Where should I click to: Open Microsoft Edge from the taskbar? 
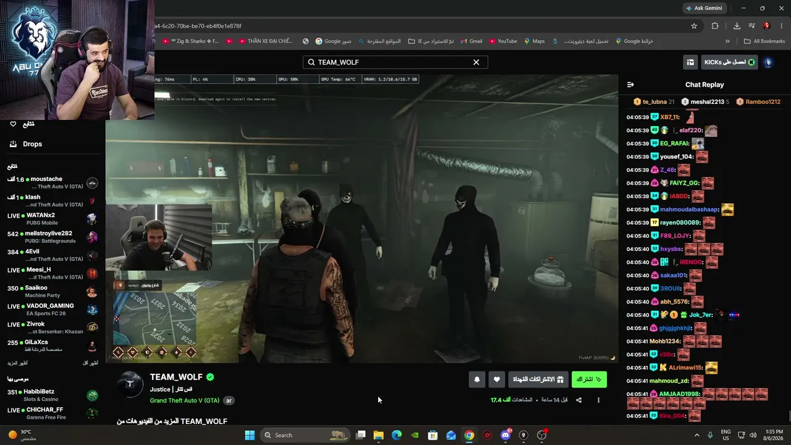pos(397,435)
